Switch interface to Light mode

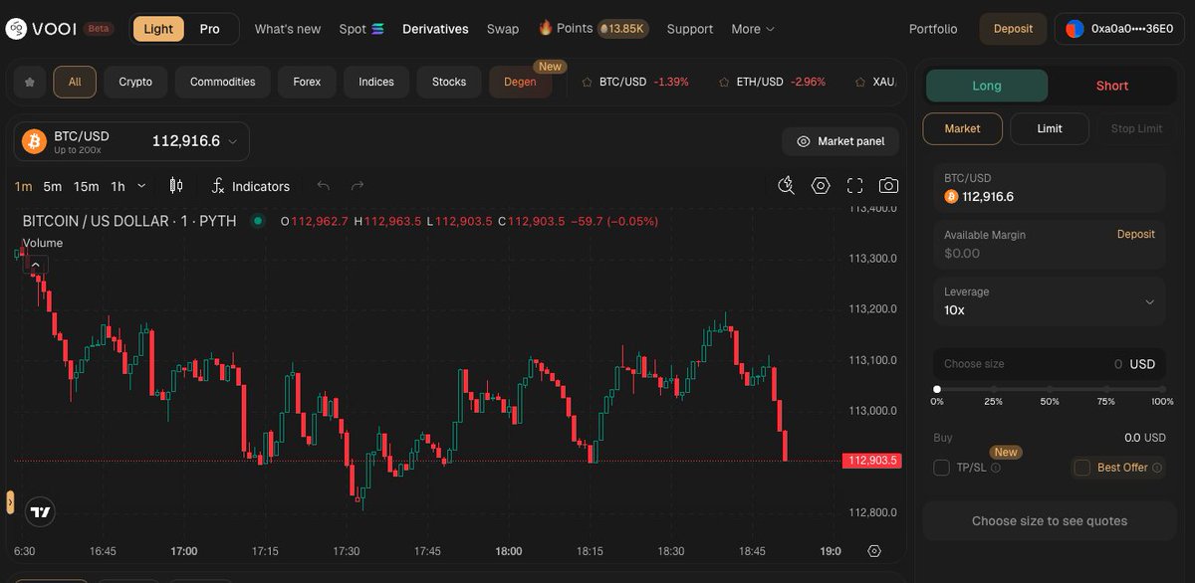point(158,29)
